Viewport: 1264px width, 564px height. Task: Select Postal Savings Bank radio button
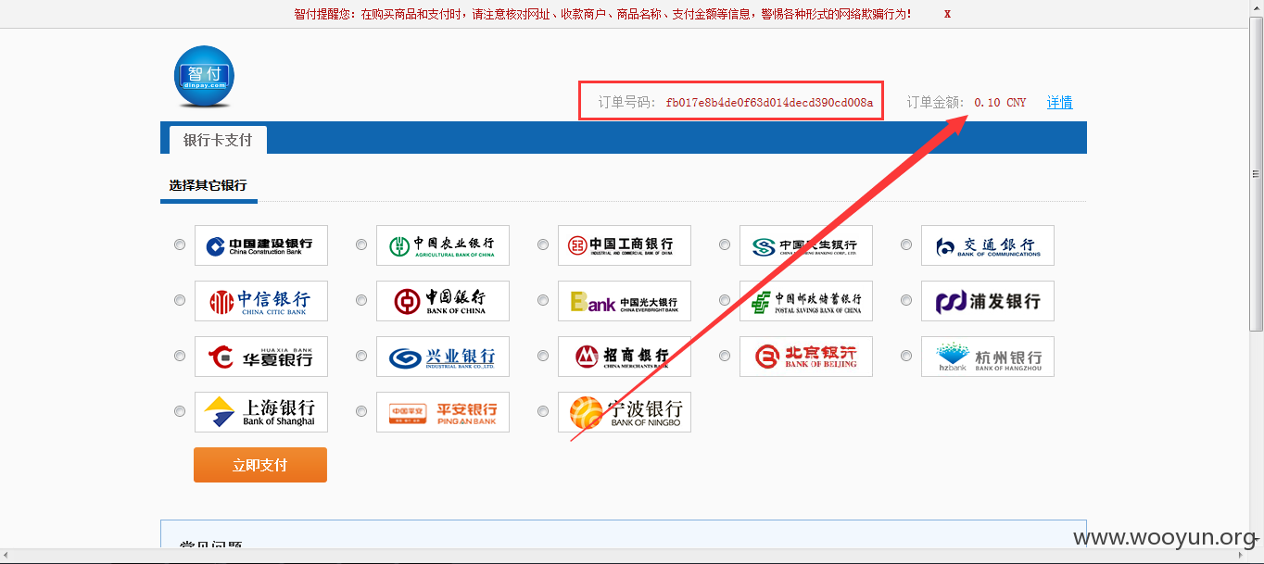pyautogui.click(x=725, y=301)
